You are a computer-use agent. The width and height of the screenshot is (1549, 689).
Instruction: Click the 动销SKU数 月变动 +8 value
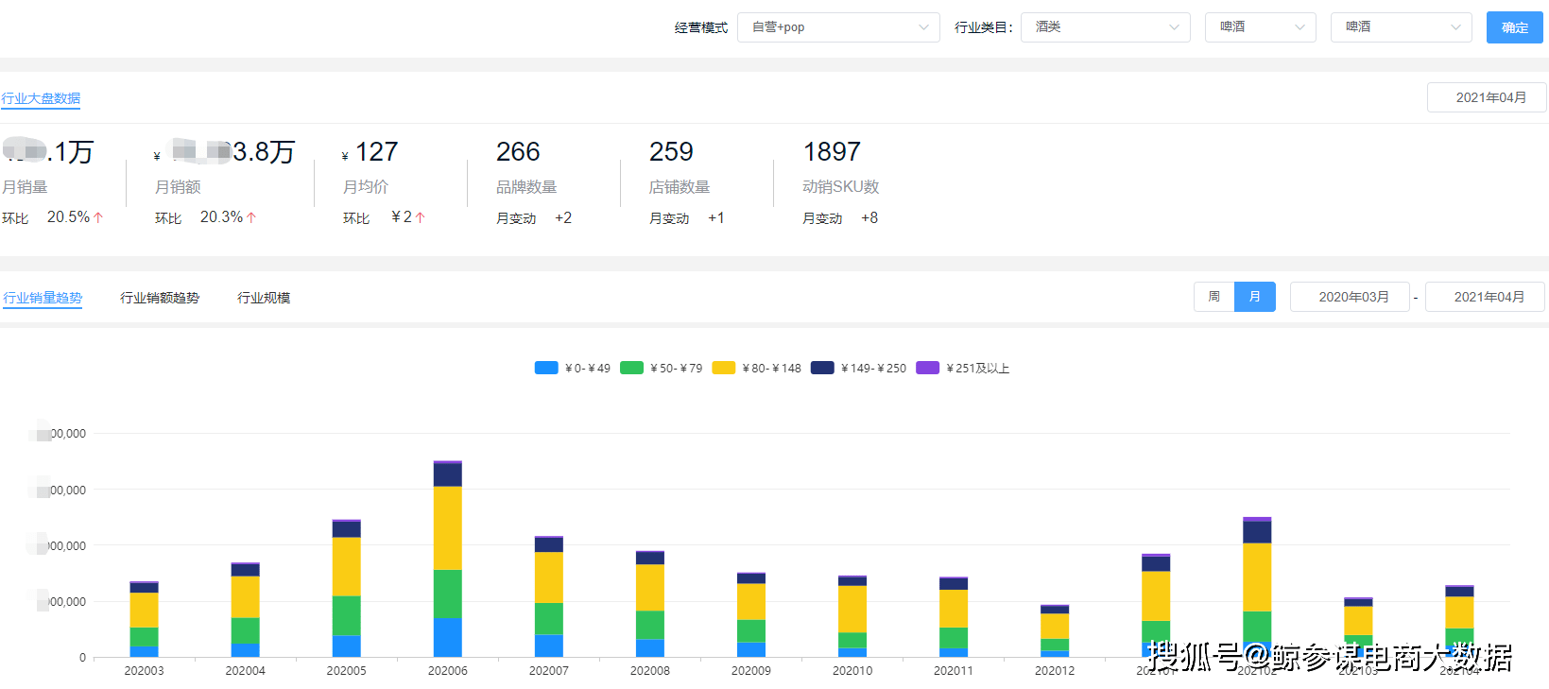click(869, 218)
